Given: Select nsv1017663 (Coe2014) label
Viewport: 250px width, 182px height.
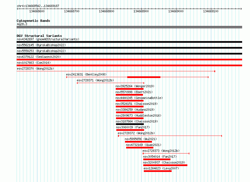Looking at the screenshot, I should pos(34,63).
